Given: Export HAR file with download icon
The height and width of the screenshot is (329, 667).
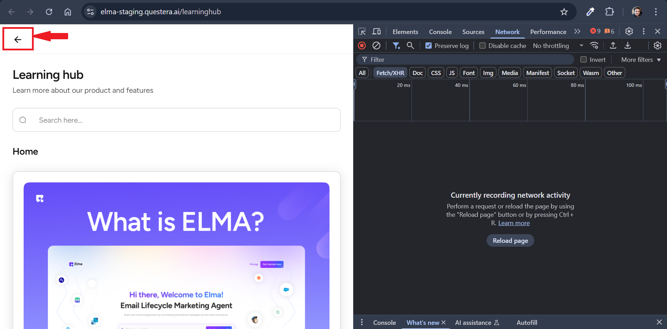Looking at the screenshot, I should [x=628, y=46].
